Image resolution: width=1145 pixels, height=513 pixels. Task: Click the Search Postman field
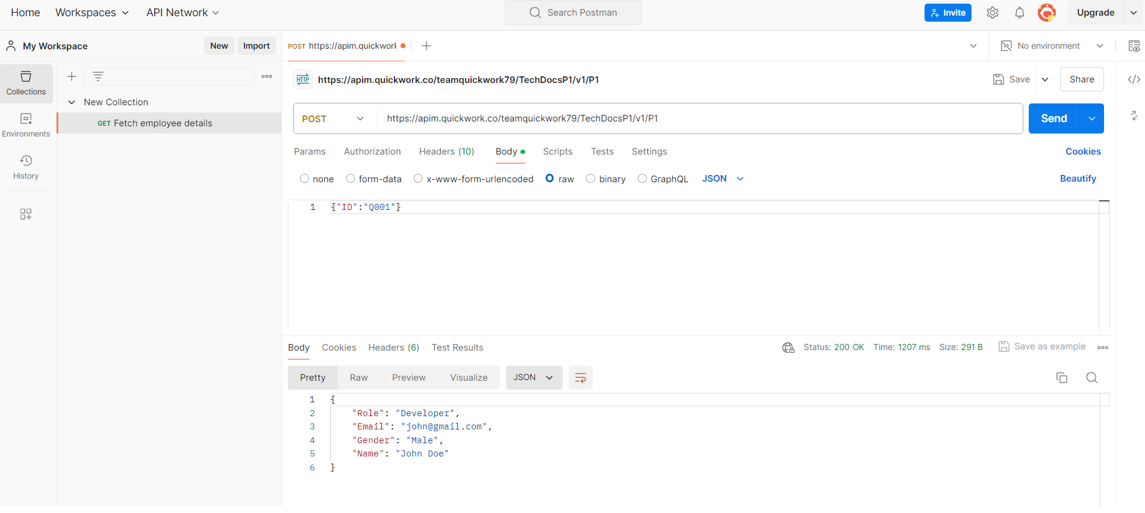[573, 13]
